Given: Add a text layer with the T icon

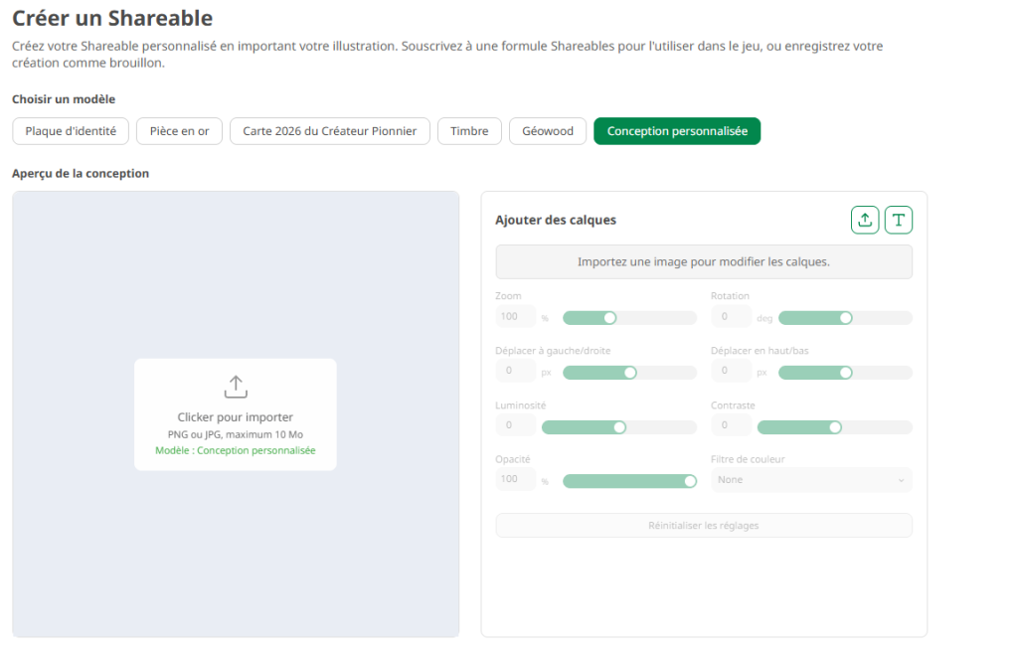Looking at the screenshot, I should (899, 220).
